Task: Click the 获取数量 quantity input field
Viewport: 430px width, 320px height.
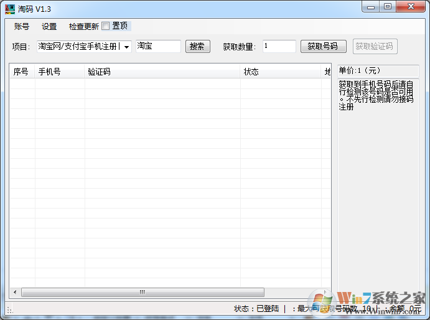Action: (x=279, y=47)
